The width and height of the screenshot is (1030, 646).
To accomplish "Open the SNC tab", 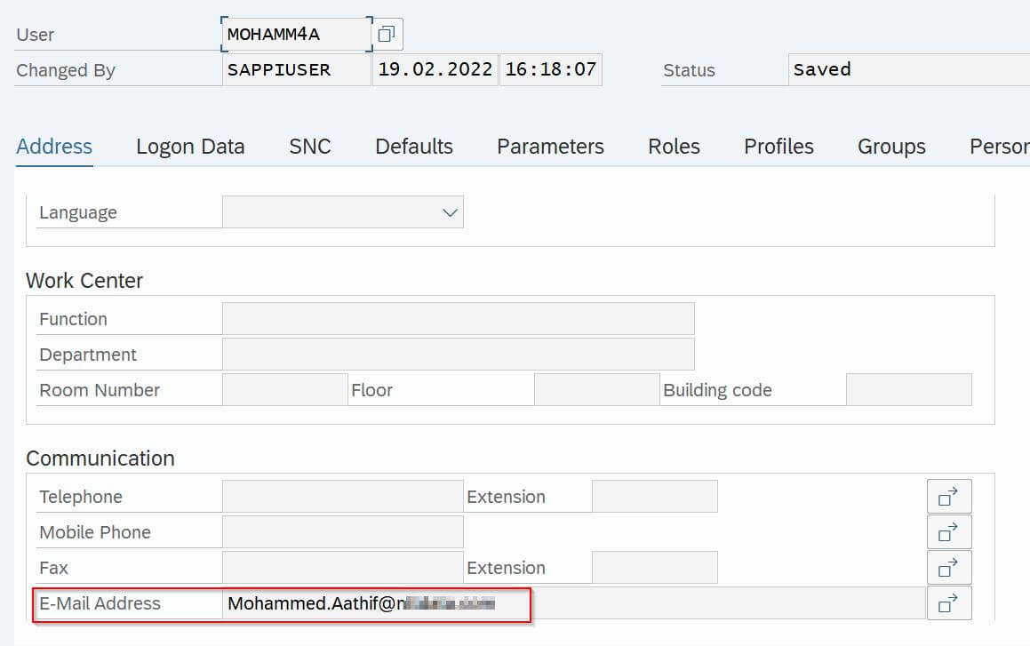I will pyautogui.click(x=310, y=147).
